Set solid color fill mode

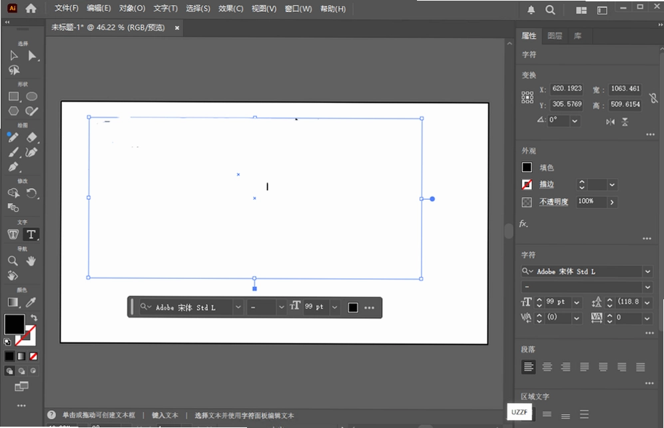9,357
